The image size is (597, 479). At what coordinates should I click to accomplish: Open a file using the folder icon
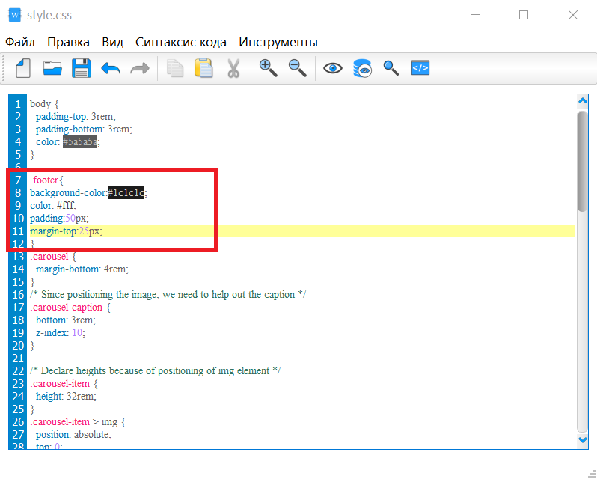coord(52,69)
